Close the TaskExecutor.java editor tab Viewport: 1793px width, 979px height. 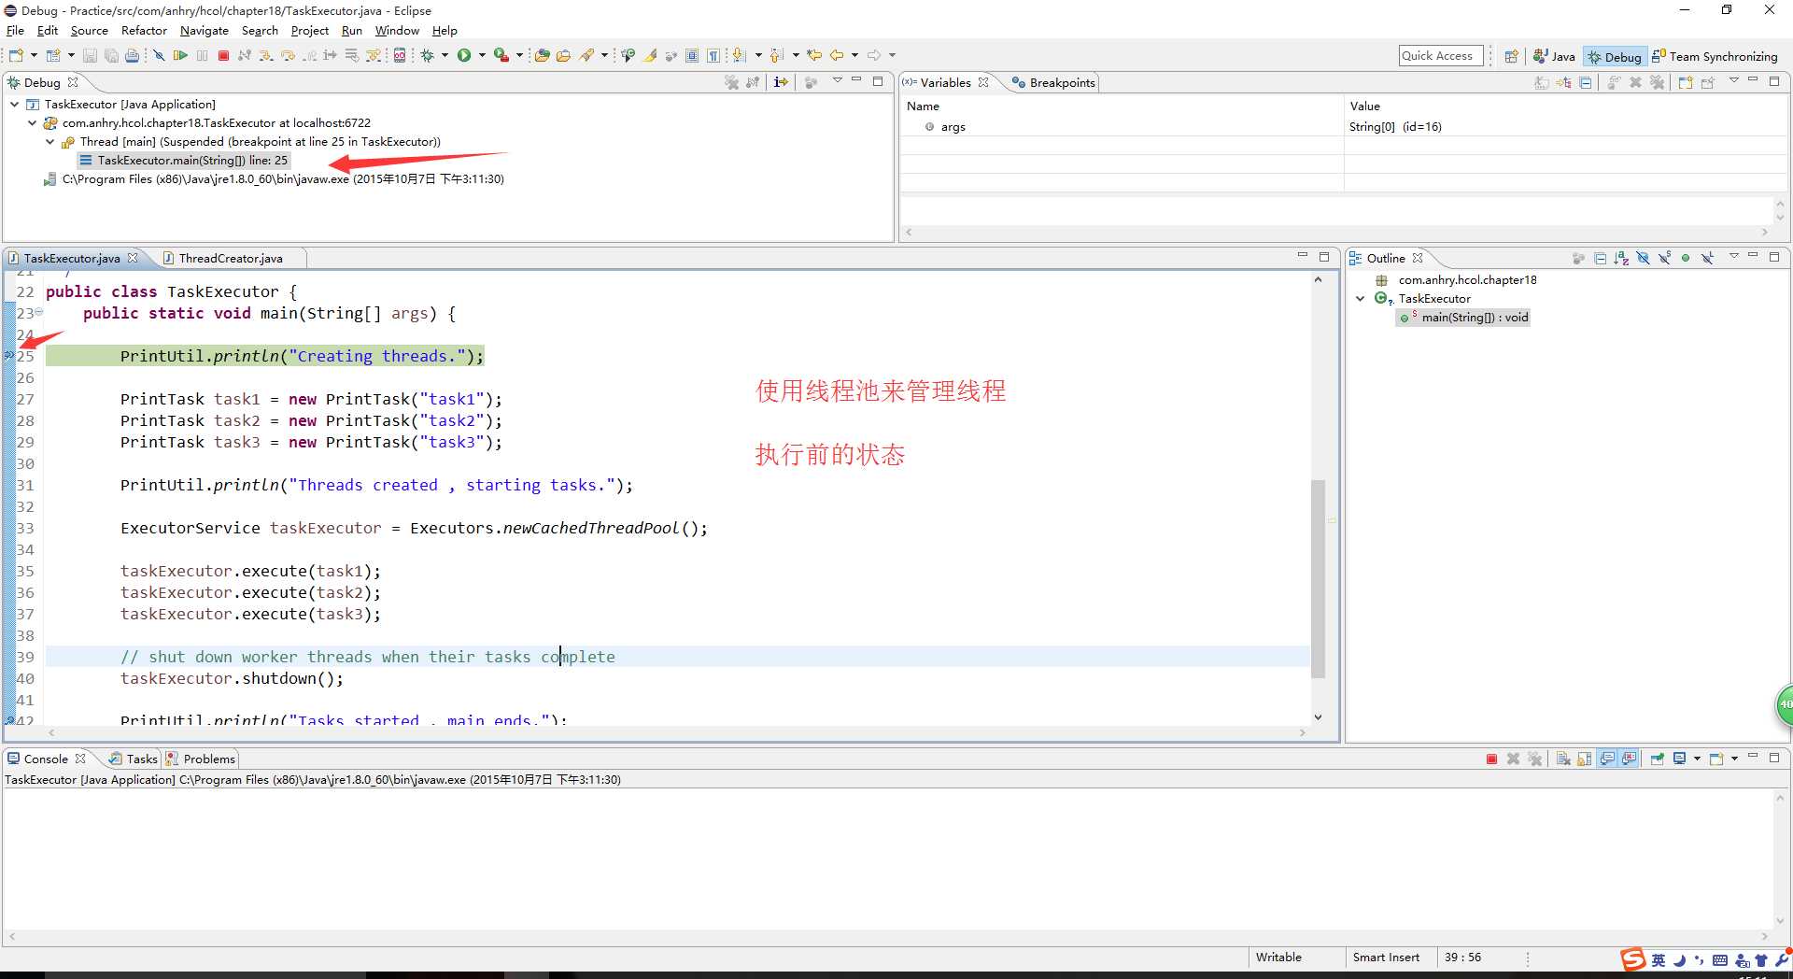click(133, 259)
